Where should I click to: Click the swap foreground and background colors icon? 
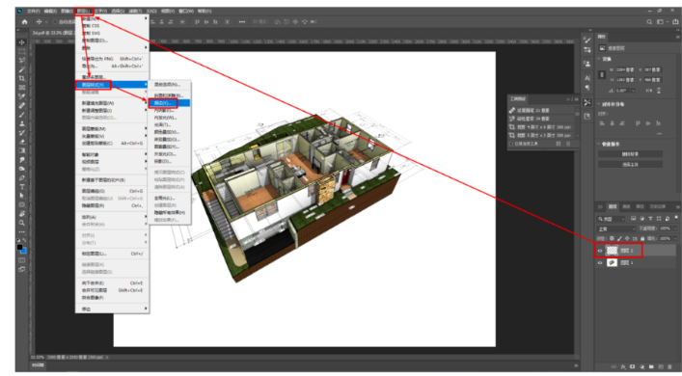pyautogui.click(x=25, y=240)
